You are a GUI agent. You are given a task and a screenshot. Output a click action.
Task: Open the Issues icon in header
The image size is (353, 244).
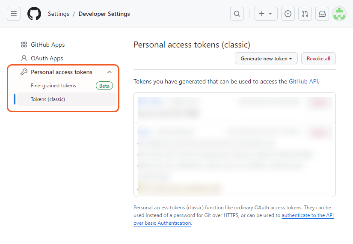[288, 14]
